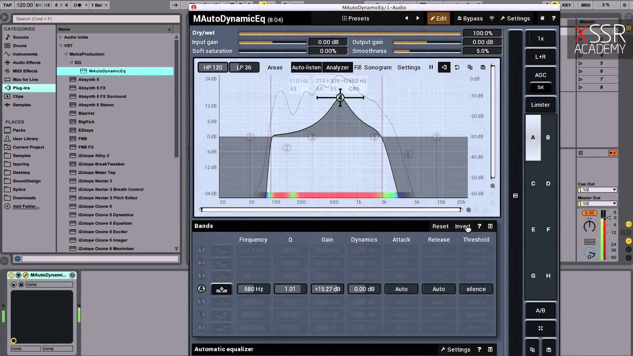Viewport: 633px width, 356px height.
Task: Adjust the Smoothness slider
Action: 427,51
